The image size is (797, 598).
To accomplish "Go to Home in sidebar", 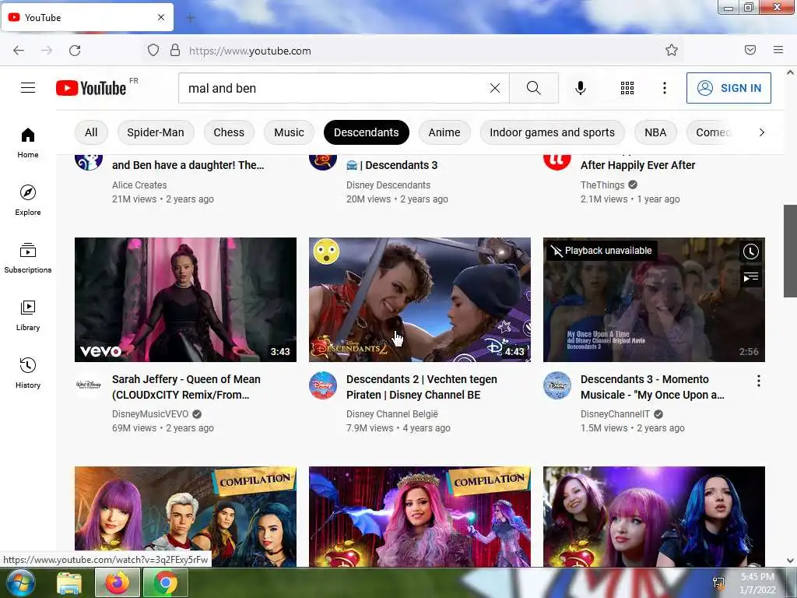I will tap(28, 143).
